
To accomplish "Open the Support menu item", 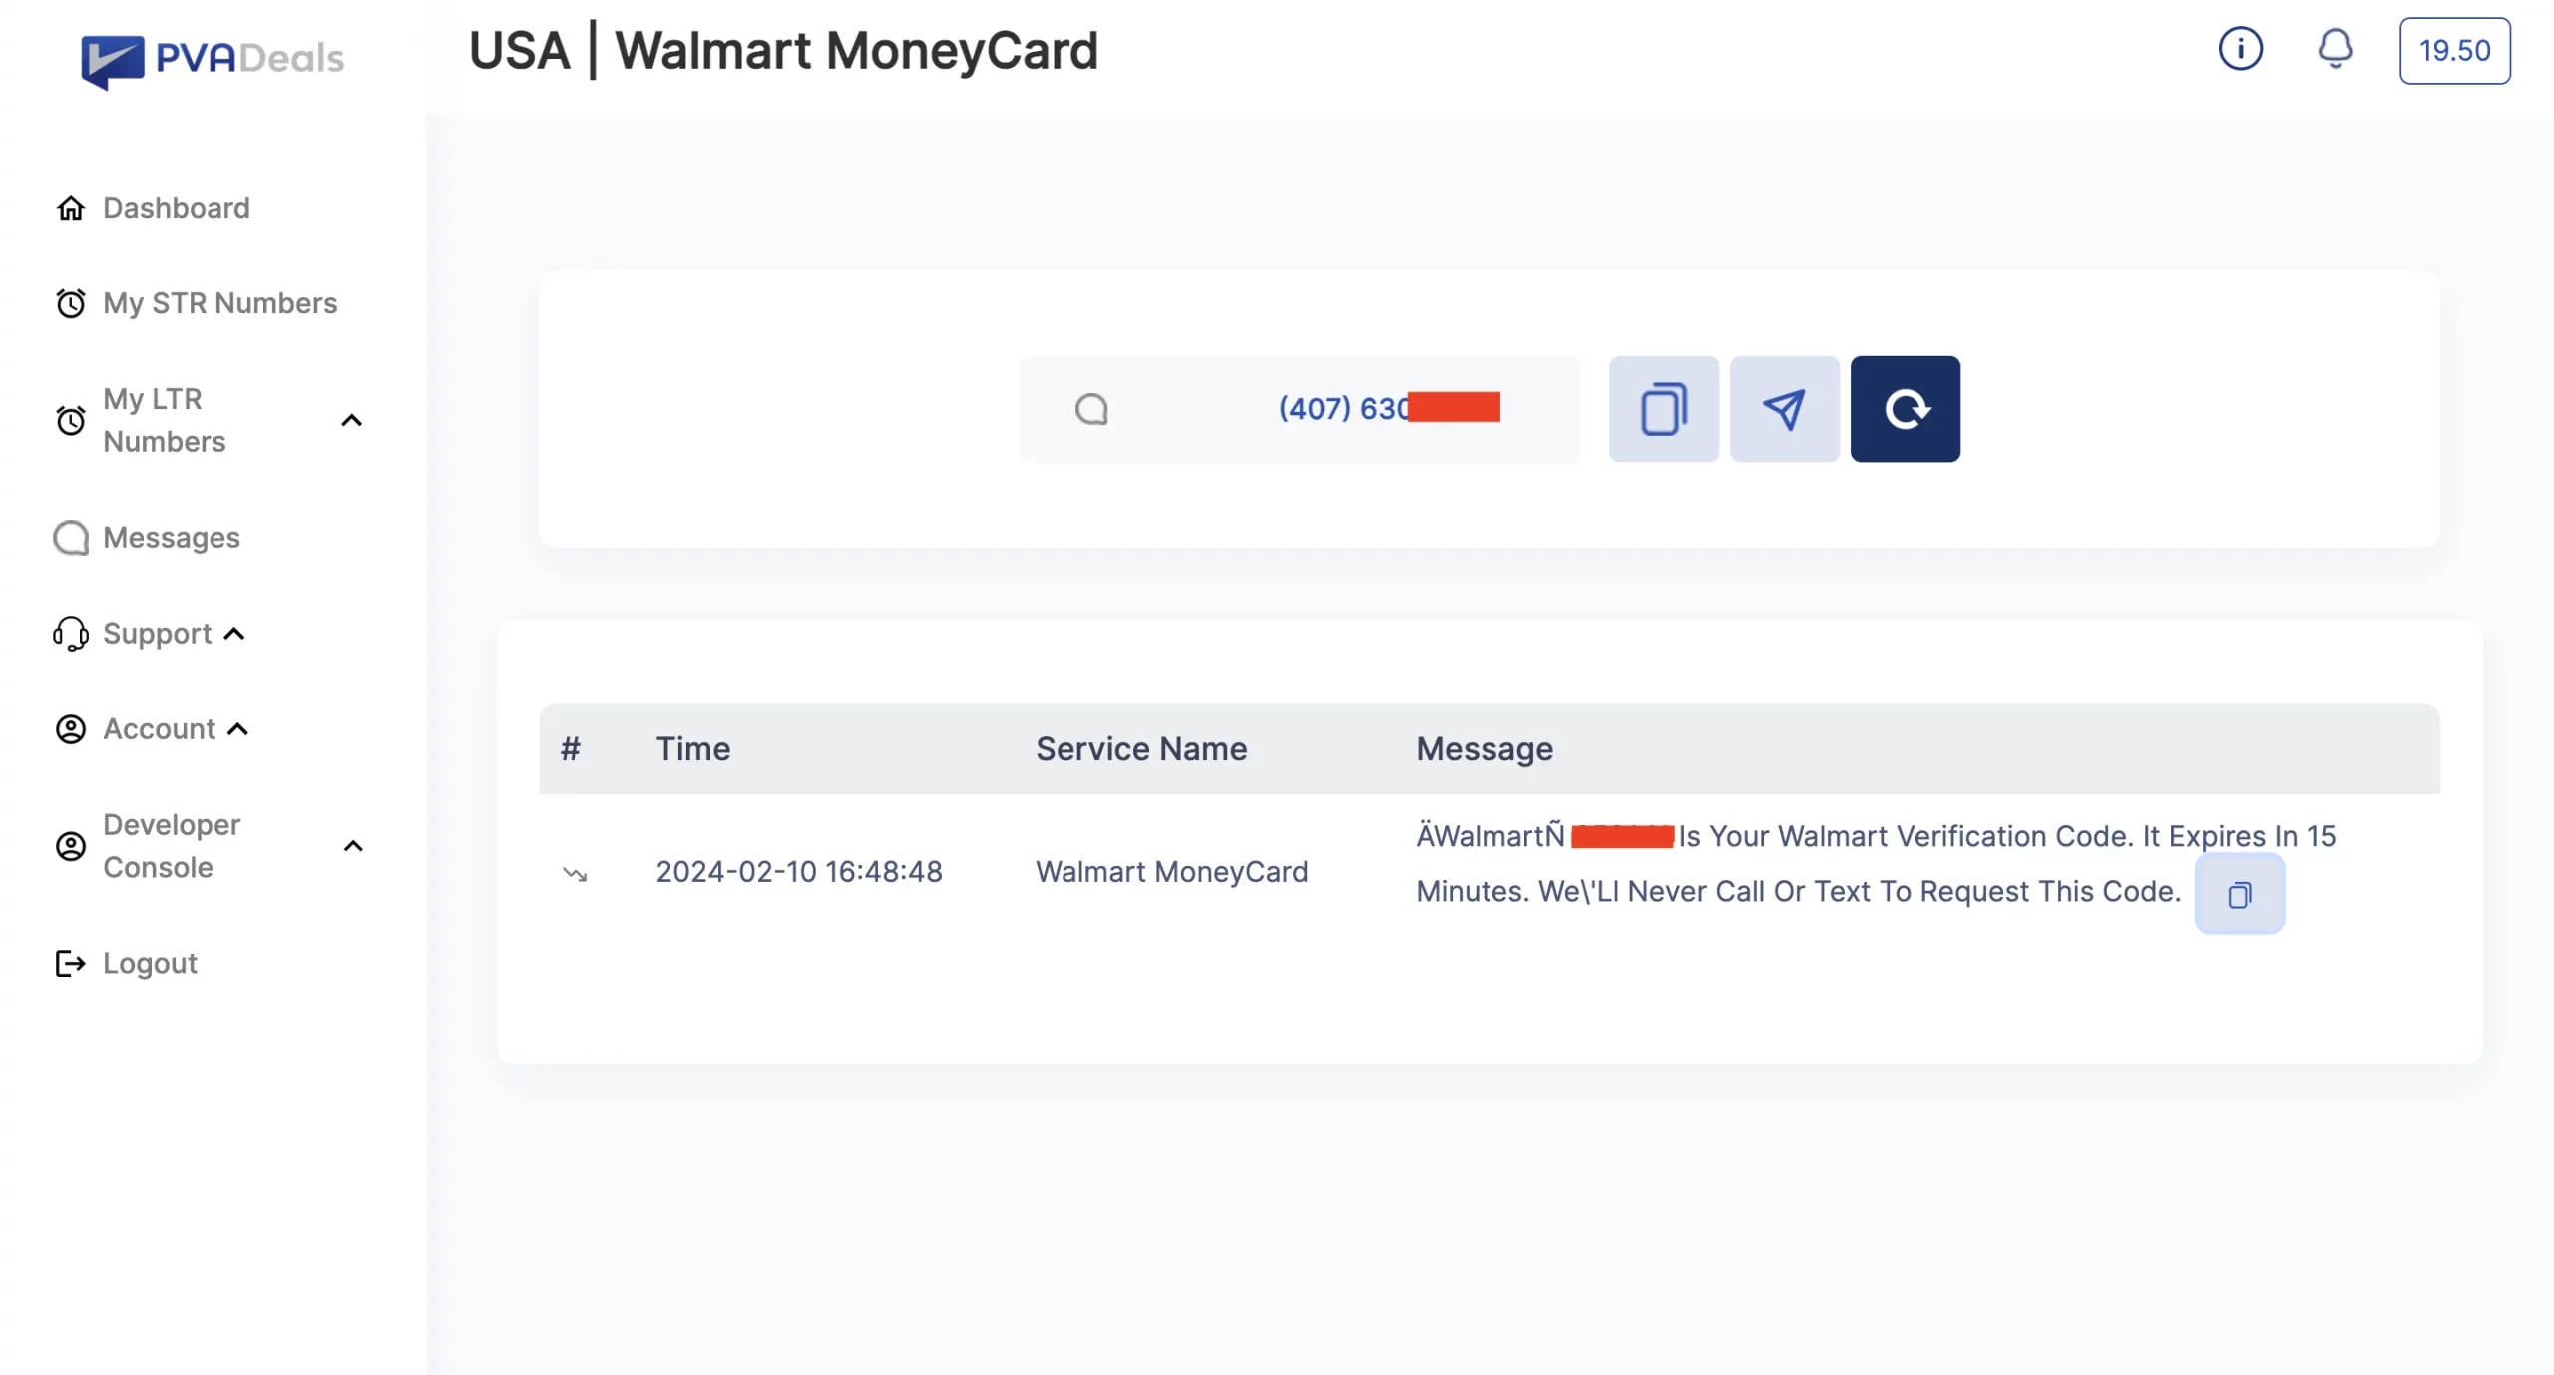I will pos(158,634).
